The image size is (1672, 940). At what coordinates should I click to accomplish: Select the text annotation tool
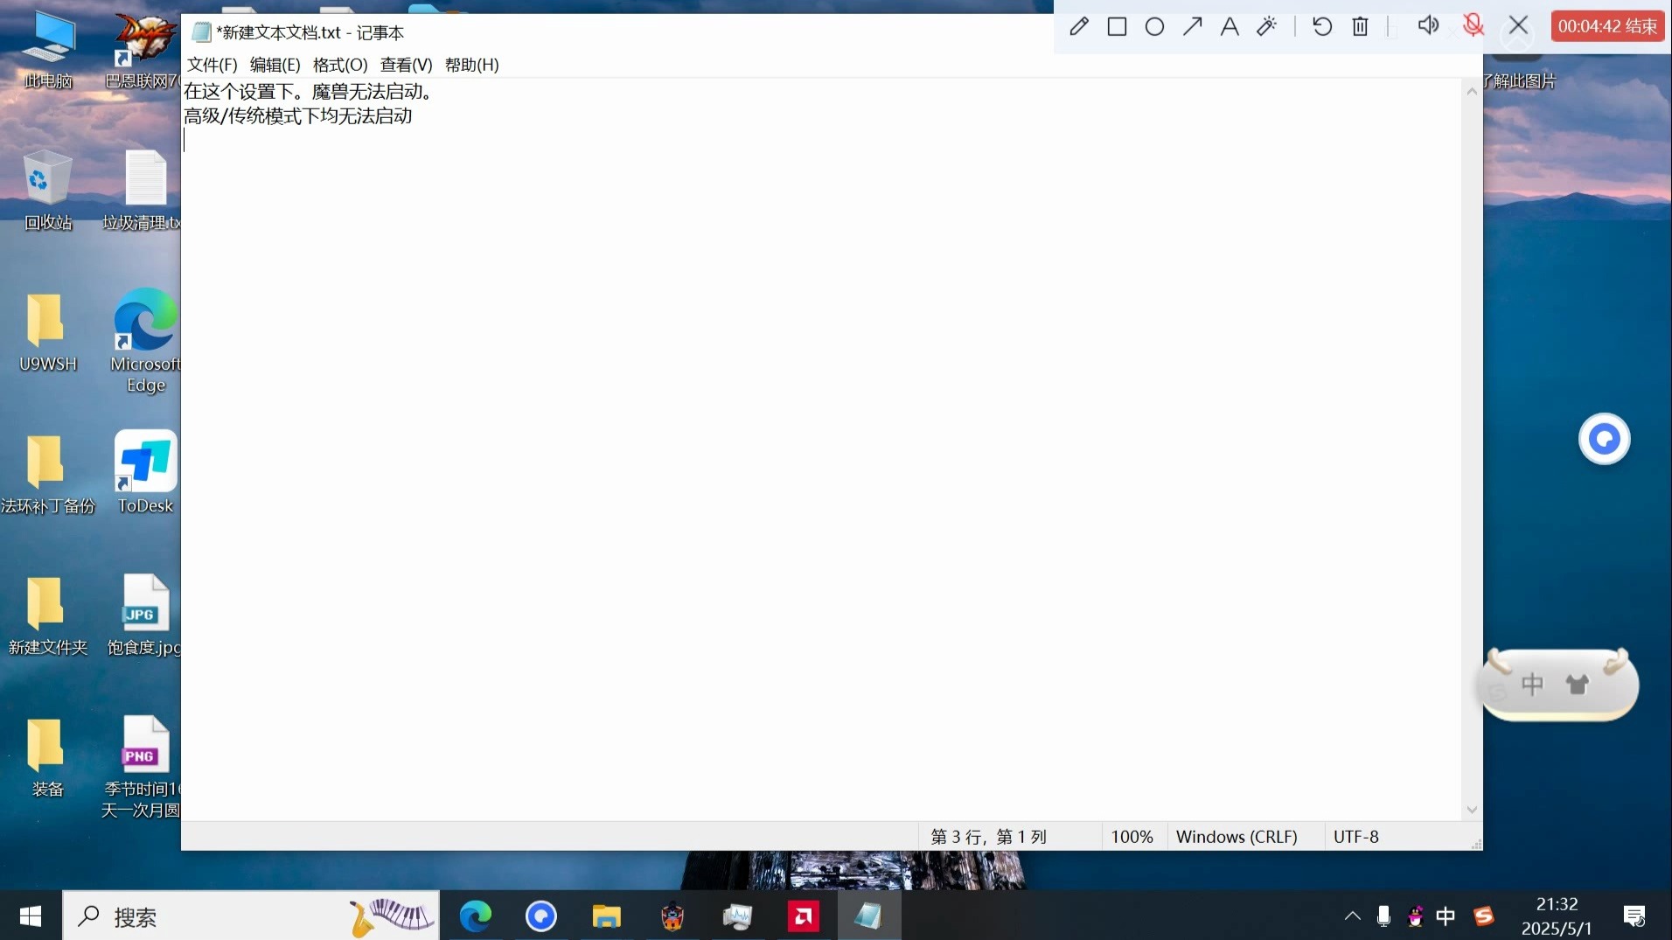click(1230, 26)
